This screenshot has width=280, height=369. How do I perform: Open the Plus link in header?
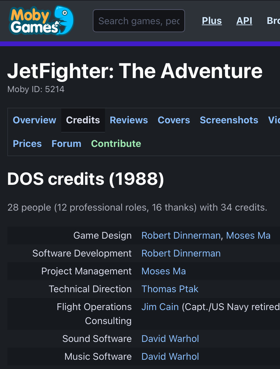coord(212,21)
